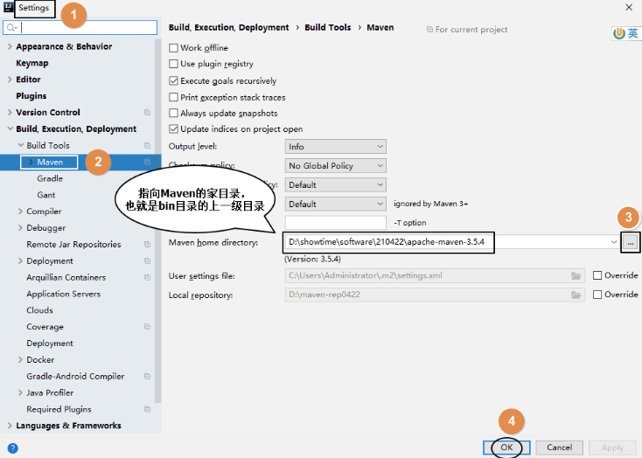Click the search magnifier icon in sidebar
This screenshot has width=642, height=458.
click(12, 28)
